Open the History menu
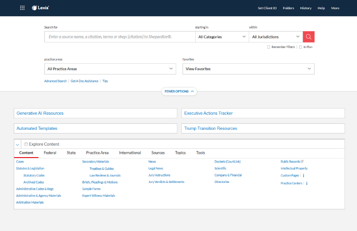The image size is (357, 231). tap(306, 8)
